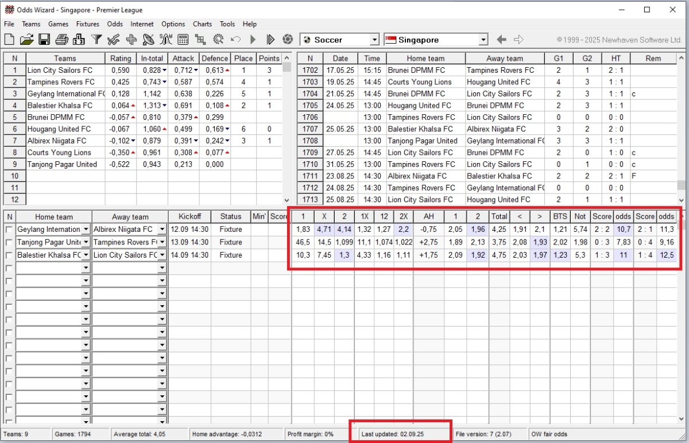Click the New file icon

click(9, 40)
